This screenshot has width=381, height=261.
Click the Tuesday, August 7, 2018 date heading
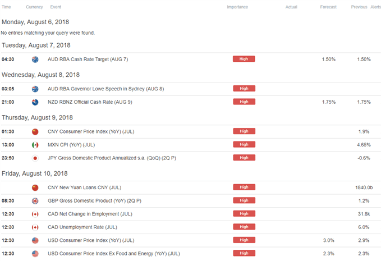click(x=36, y=45)
